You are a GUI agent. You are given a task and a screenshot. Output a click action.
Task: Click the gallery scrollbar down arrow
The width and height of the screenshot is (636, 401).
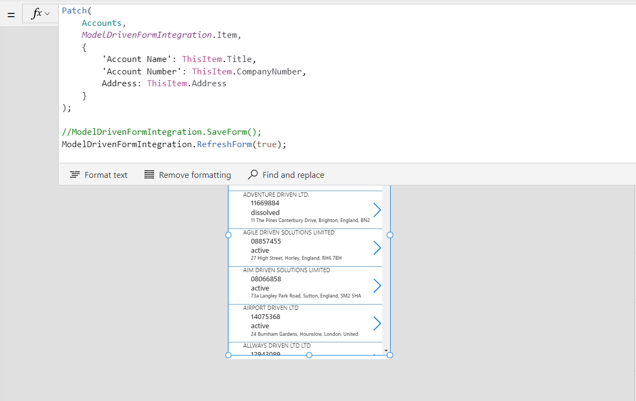385,351
